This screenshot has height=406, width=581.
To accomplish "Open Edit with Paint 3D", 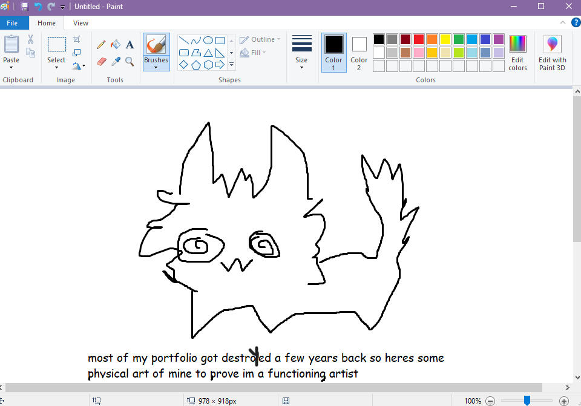I will (x=552, y=53).
